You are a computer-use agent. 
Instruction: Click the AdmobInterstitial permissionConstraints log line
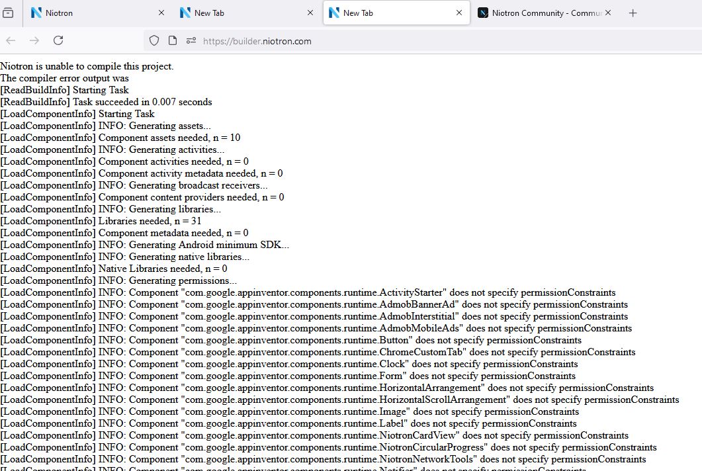[x=314, y=317]
